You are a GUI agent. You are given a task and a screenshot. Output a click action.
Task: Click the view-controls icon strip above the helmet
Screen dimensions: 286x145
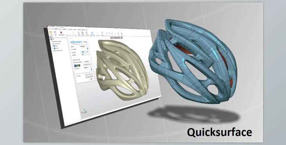click(x=116, y=38)
